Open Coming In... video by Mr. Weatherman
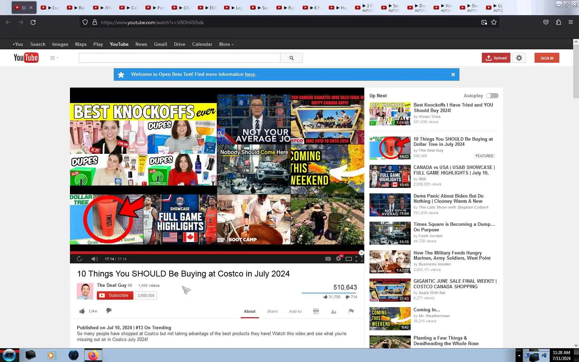 [427, 310]
